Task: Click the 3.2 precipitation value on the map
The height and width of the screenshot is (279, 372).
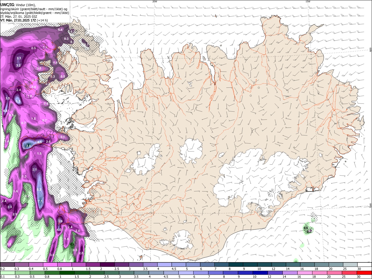Action: [x=18, y=65]
